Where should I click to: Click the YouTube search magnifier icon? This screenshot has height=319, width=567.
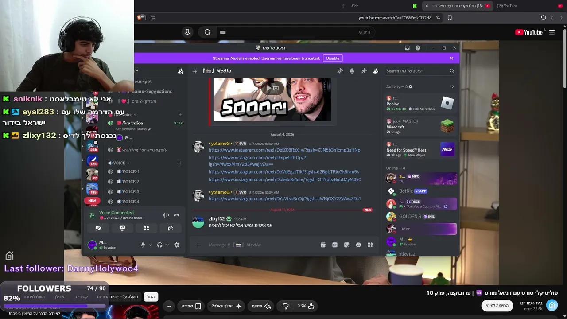(x=207, y=32)
